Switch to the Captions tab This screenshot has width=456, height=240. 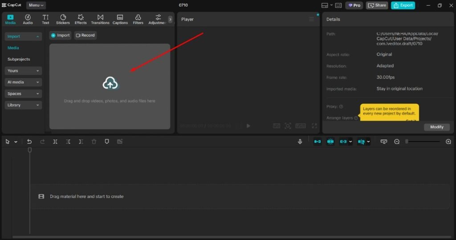point(120,19)
